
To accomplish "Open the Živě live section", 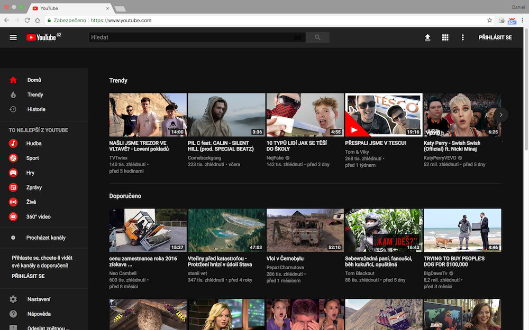I will (x=32, y=202).
